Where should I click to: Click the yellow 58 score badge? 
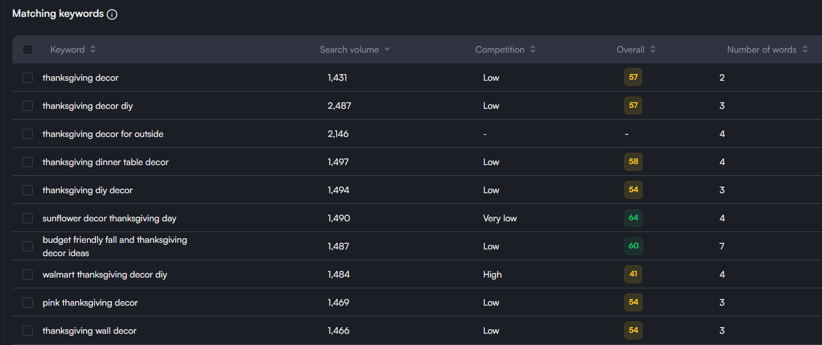coord(633,162)
